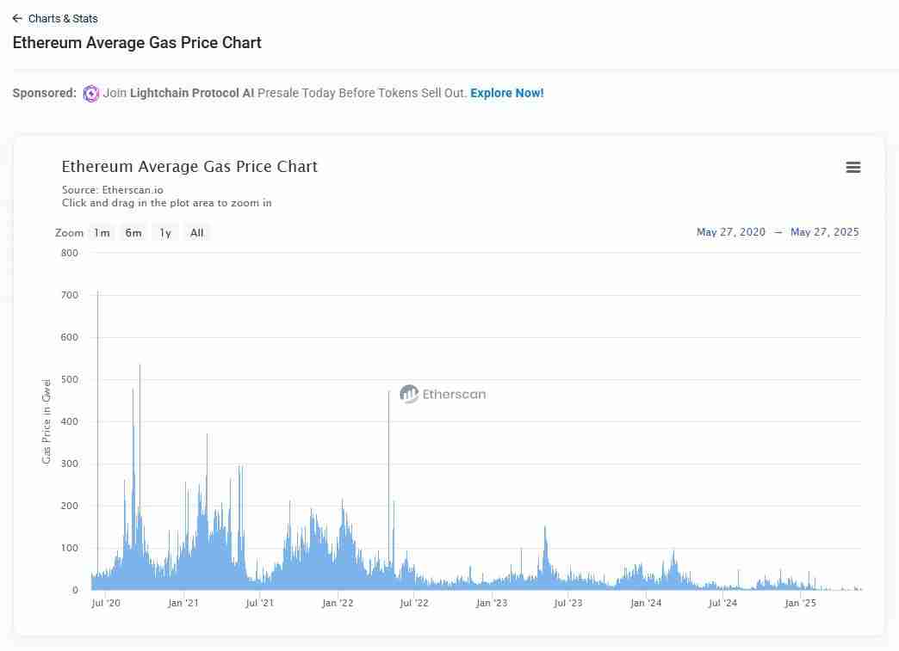
Task: Set chart zoom to 6m
Action: [133, 233]
